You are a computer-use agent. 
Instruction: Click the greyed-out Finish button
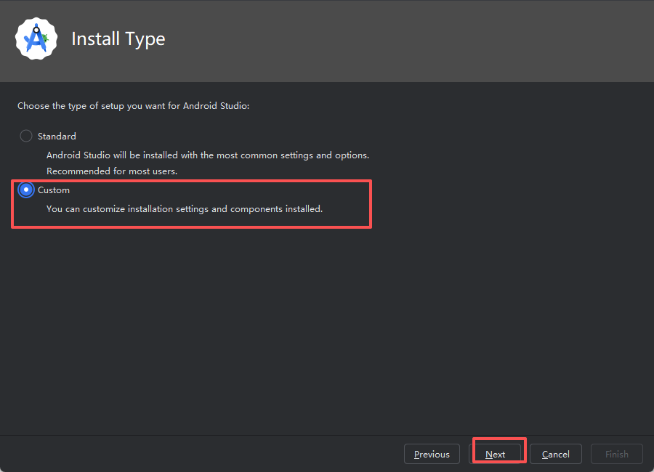(x=616, y=454)
